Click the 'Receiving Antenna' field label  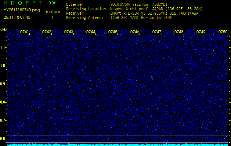point(85,18)
